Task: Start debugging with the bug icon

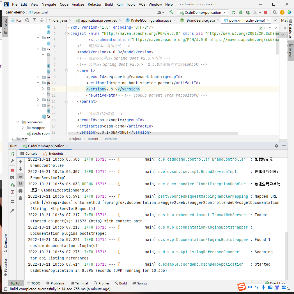Action: (241, 12)
